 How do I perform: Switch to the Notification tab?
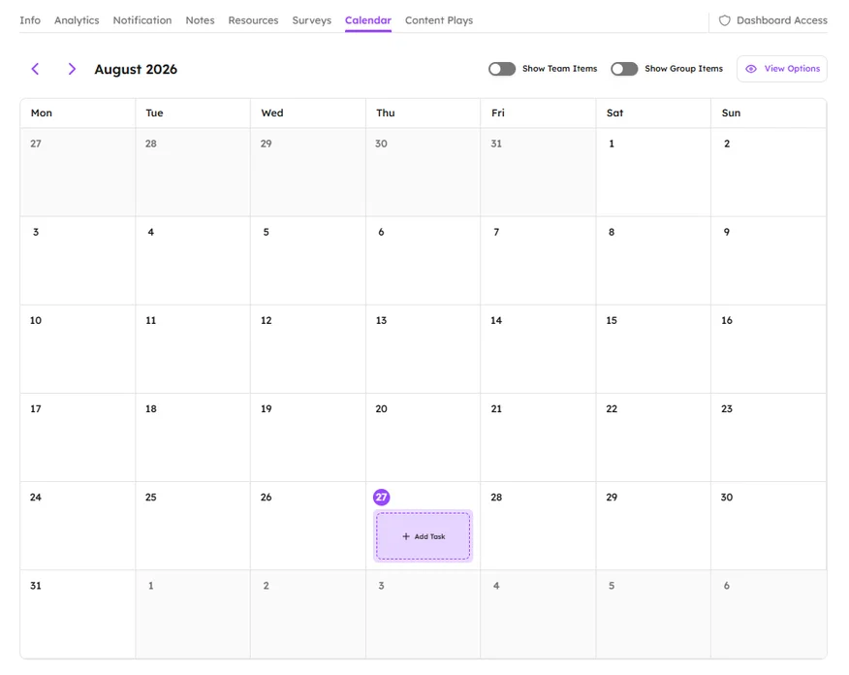pyautogui.click(x=142, y=20)
